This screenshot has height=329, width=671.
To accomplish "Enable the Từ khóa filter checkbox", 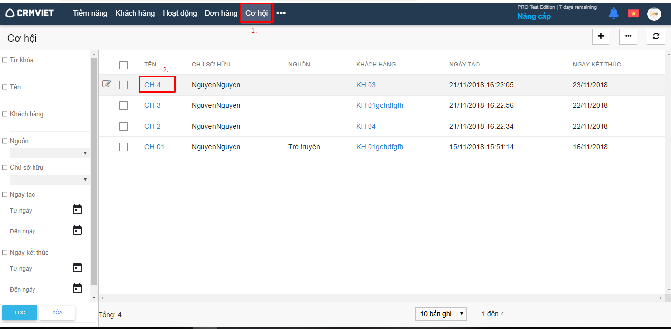I will pos(5,60).
